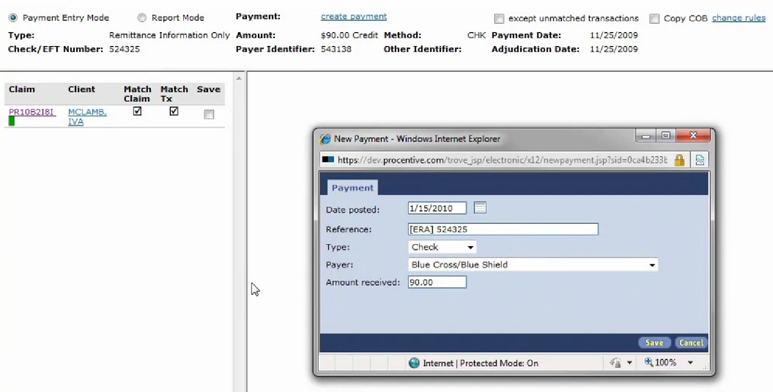Screen dimensions: 773x392
Task: Click the Amount received input field
Action: coord(437,282)
